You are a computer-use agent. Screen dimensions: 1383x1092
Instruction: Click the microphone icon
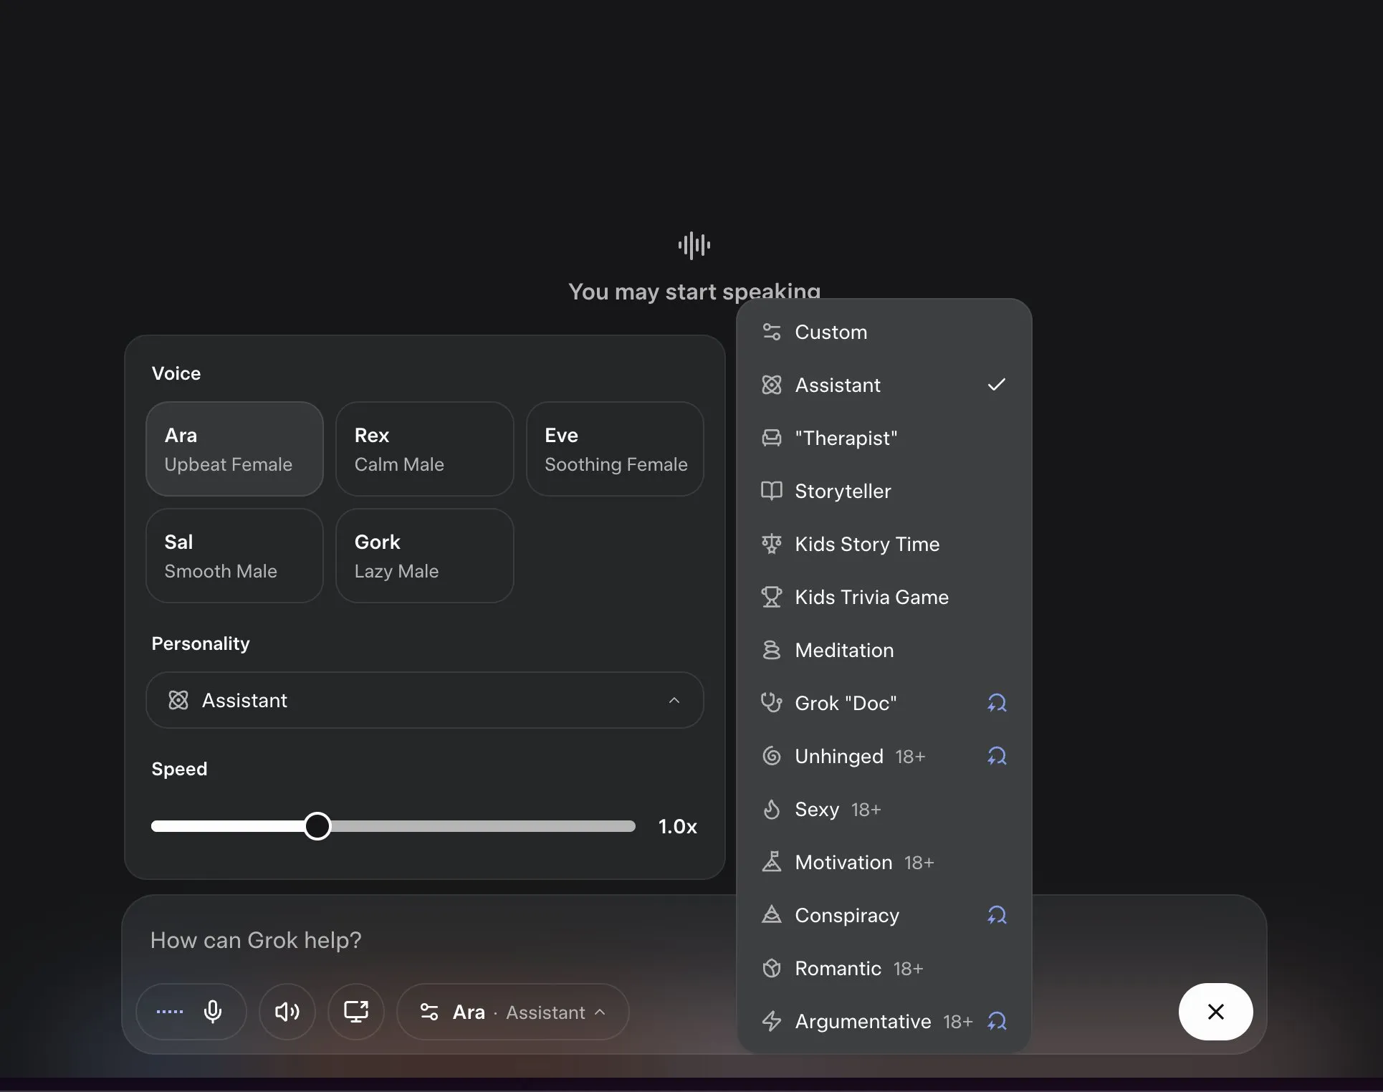213,1012
